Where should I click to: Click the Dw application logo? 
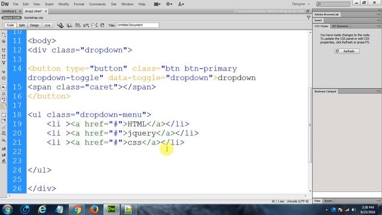click(x=5, y=4)
